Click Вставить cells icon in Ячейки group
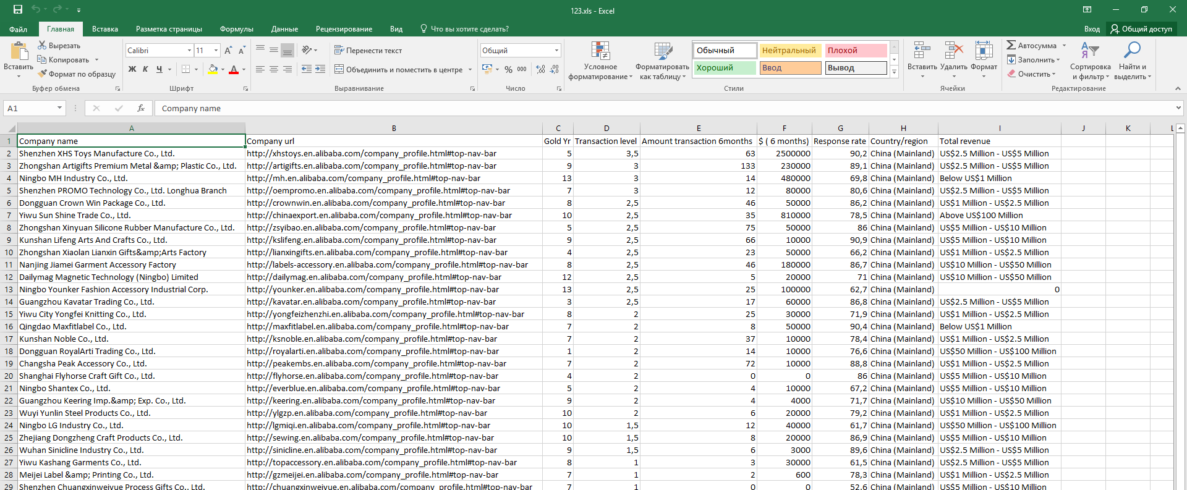Image resolution: width=1187 pixels, height=490 pixels. (922, 59)
